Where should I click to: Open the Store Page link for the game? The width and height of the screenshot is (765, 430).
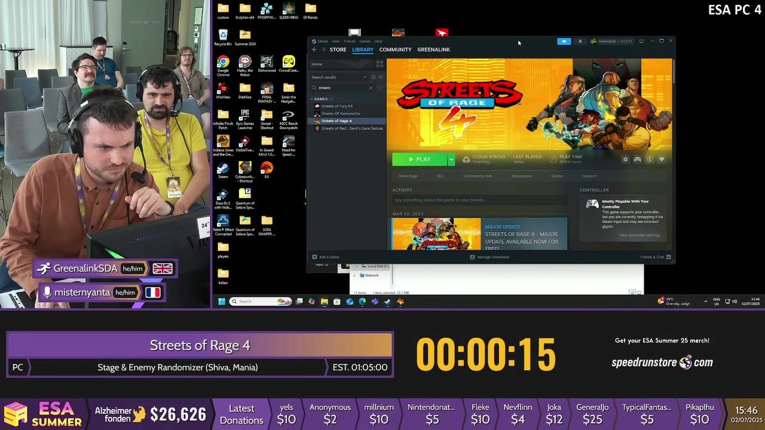point(408,176)
